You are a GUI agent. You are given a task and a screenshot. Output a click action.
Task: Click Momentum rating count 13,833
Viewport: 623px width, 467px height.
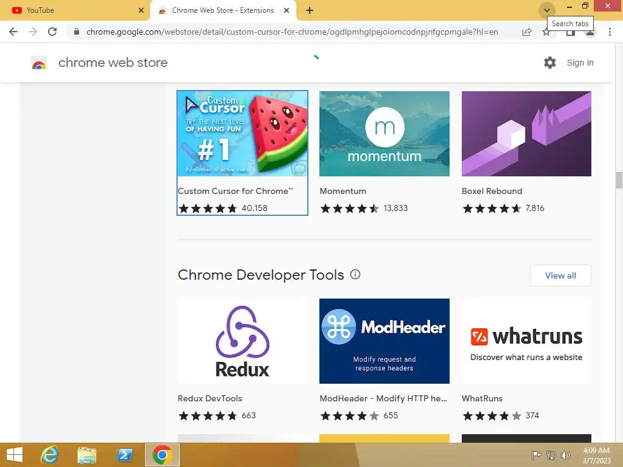point(395,208)
